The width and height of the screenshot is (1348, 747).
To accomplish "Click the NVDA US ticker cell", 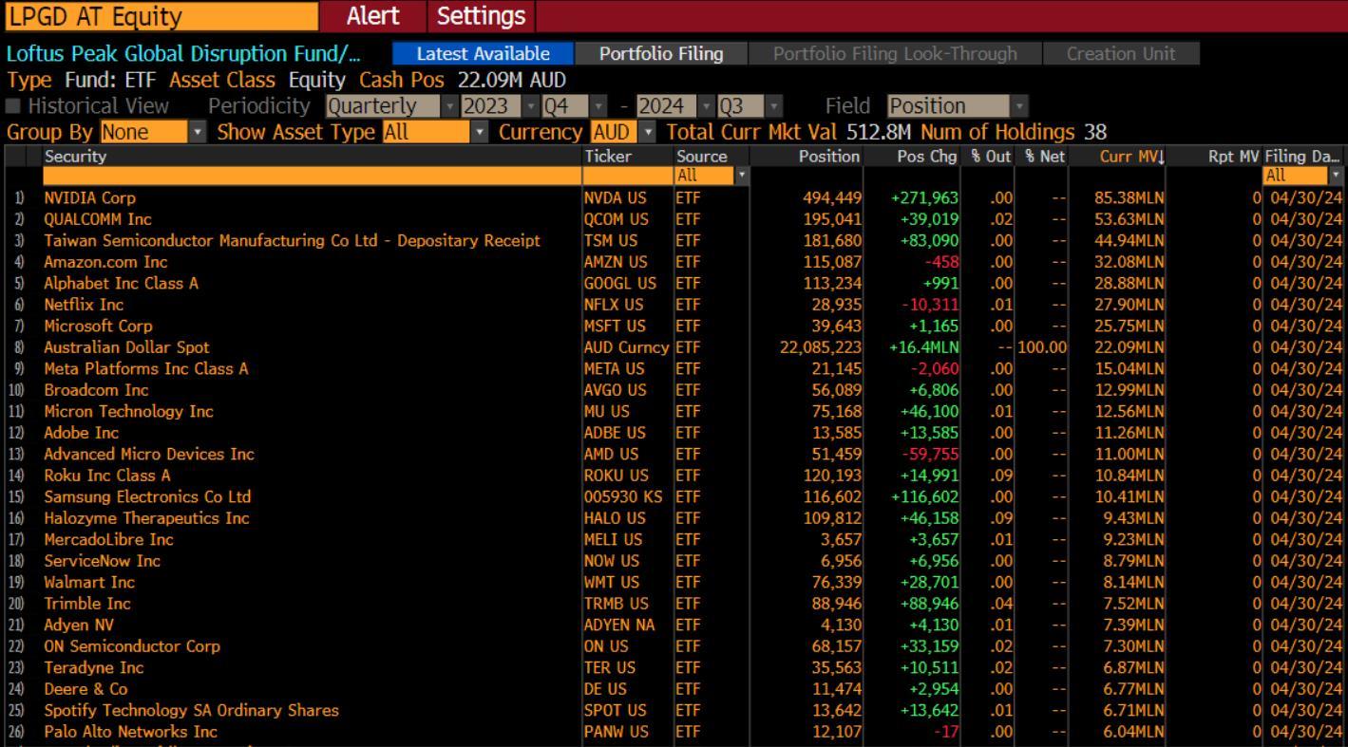I will tap(616, 197).
